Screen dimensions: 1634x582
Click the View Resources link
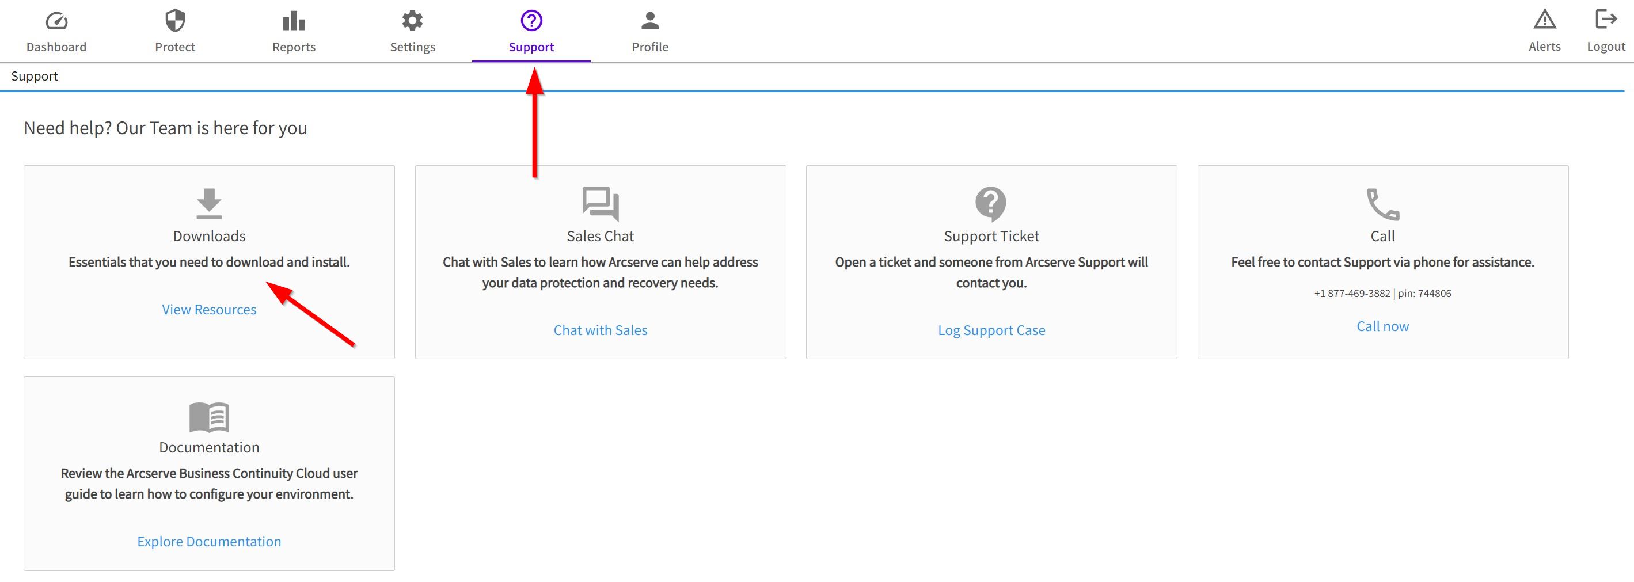tap(210, 309)
